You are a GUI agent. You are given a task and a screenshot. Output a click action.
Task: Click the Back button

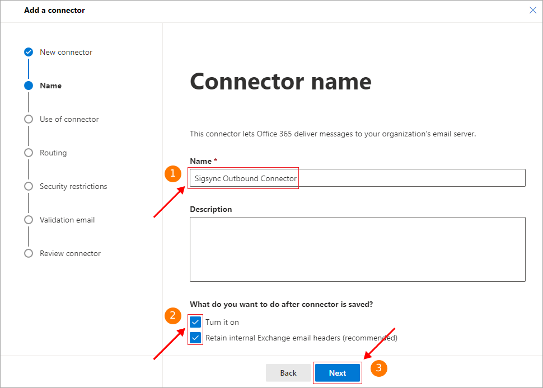(288, 373)
